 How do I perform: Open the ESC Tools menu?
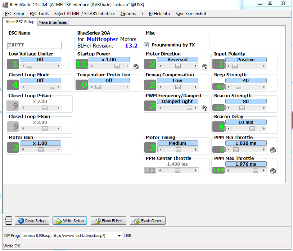pyautogui.click(x=39, y=14)
